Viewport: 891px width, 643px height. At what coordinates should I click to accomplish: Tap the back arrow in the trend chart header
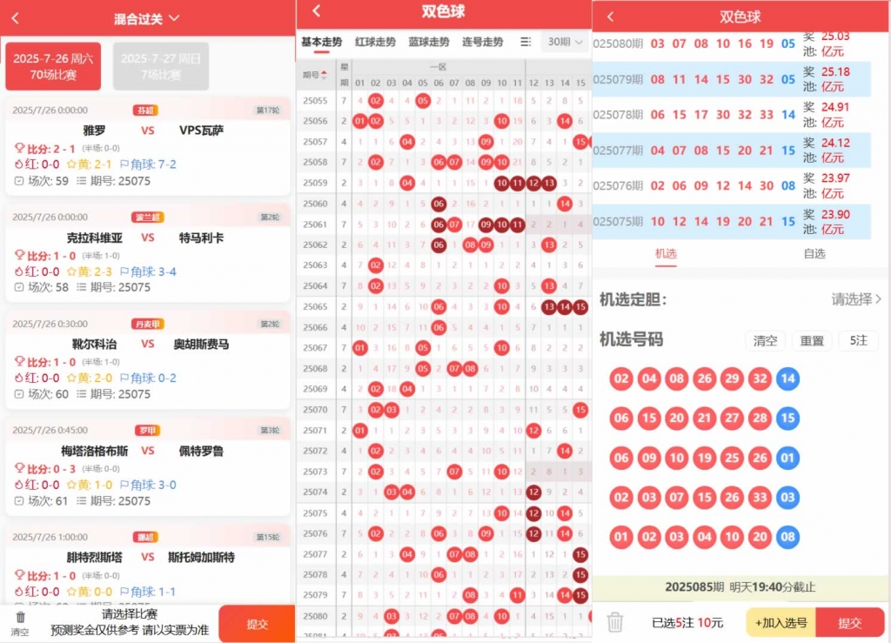[316, 11]
